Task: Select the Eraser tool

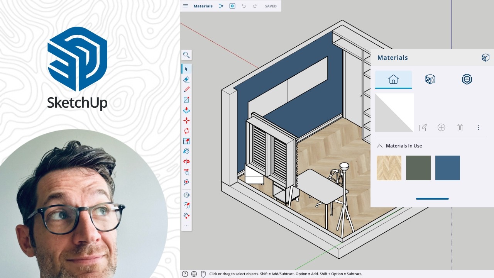Action: tap(186, 79)
